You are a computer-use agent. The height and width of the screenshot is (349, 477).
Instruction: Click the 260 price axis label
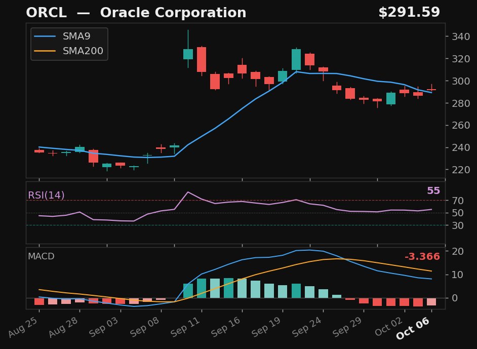point(461,125)
